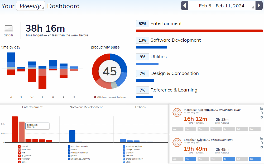Select Tue on the Distracting Time goal
This screenshot has width=264, height=164.
190,159
